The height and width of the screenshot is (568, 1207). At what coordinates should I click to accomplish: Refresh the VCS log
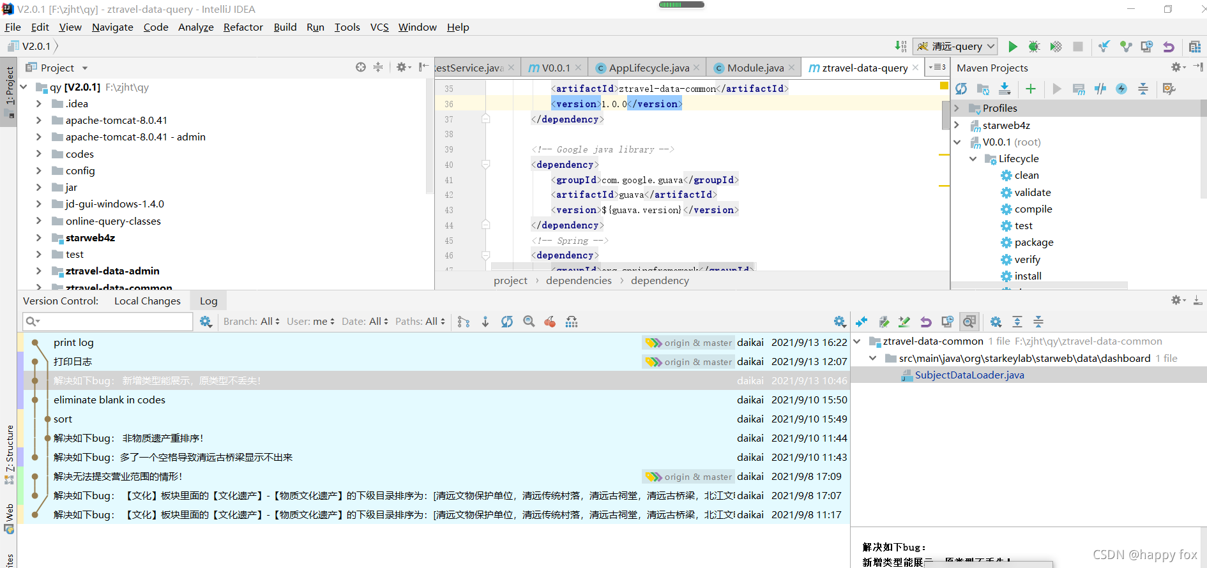pyautogui.click(x=507, y=322)
